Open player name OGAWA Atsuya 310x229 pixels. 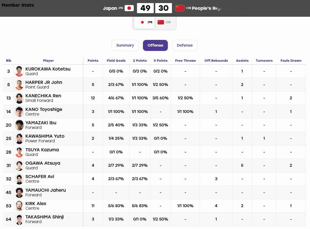[43, 163]
